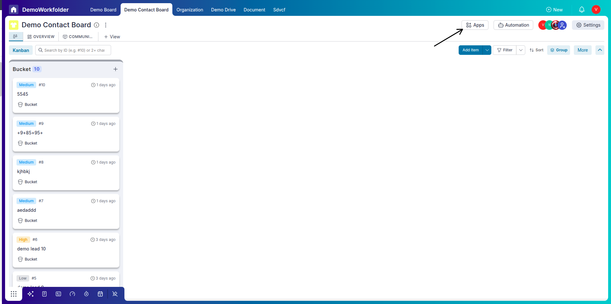This screenshot has width=611, height=304.
Task: Open card titled 5545
Action: [x=66, y=95]
